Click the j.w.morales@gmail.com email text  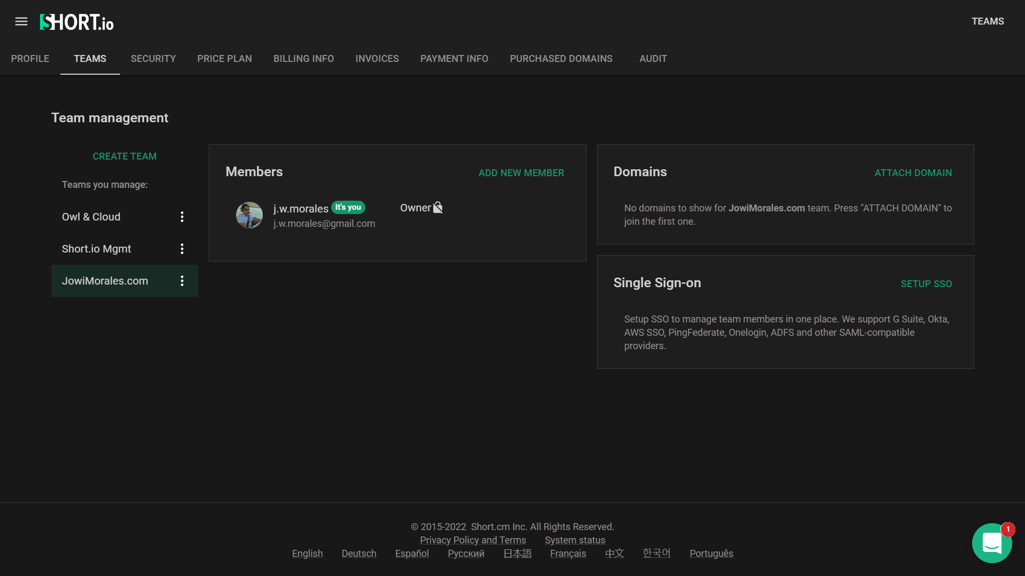tap(324, 224)
